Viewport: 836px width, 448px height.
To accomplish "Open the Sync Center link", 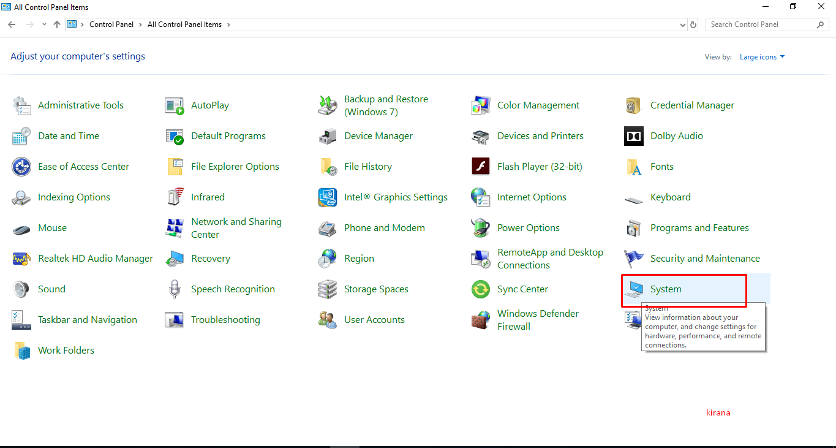I will (x=522, y=289).
